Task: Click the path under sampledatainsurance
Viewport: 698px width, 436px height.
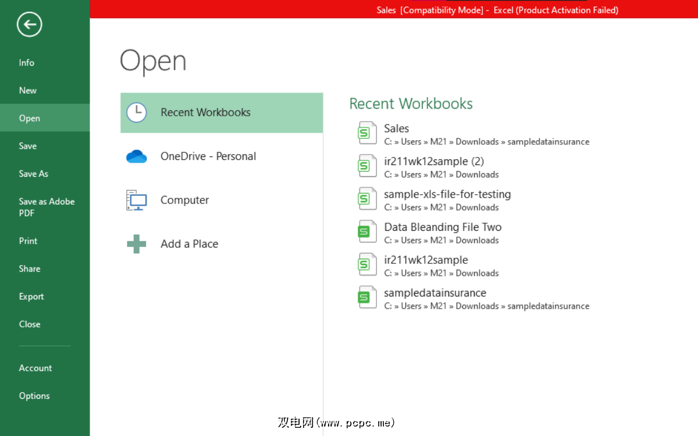Action: tap(486, 306)
